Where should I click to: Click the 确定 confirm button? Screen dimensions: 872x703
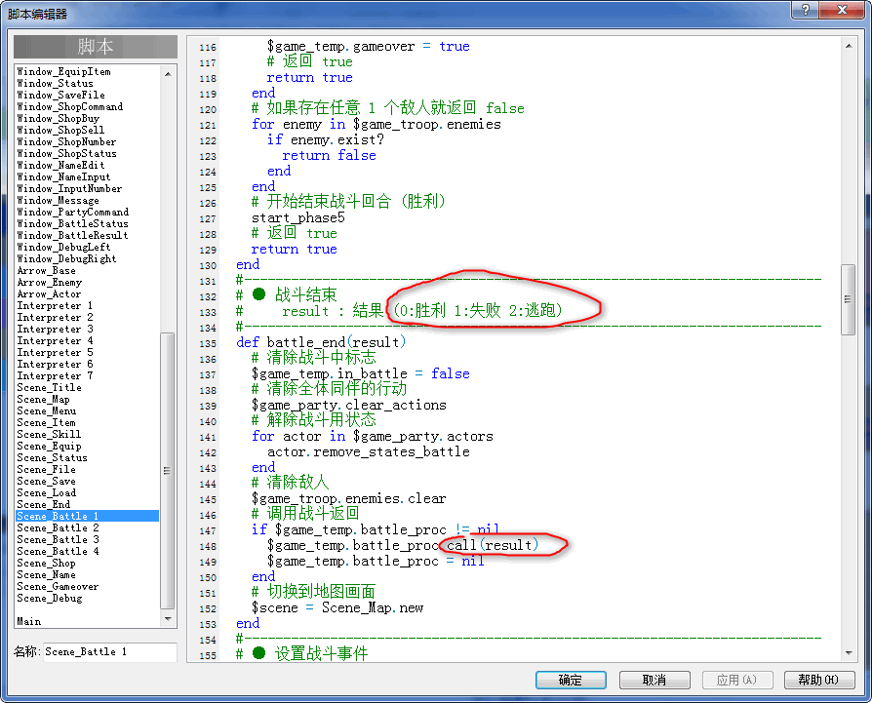point(571,680)
